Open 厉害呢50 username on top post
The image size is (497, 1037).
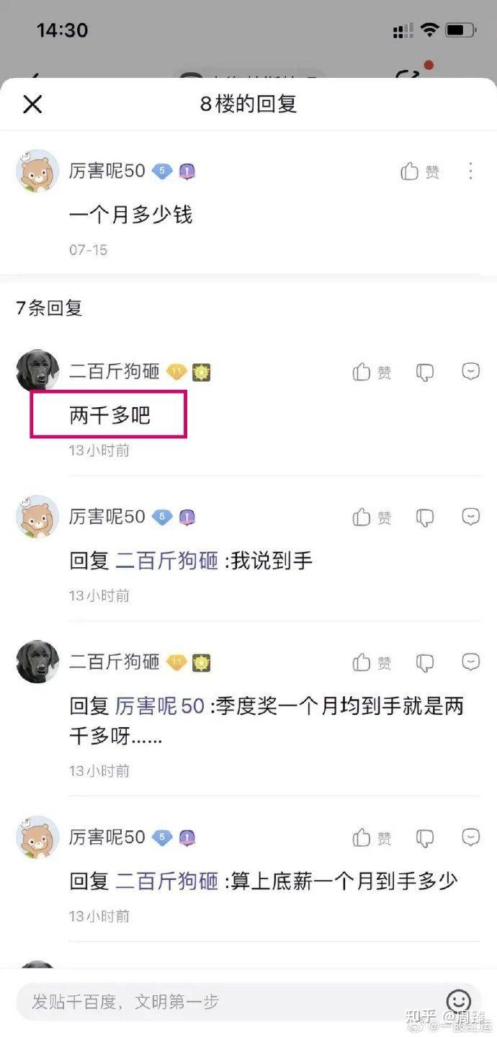tap(107, 172)
